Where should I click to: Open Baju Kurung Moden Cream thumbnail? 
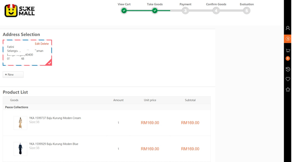(20, 123)
